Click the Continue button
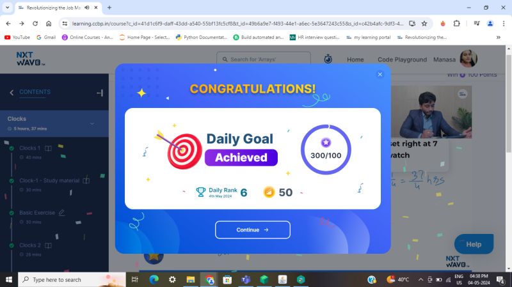This screenshot has width=512, height=287. [x=252, y=230]
